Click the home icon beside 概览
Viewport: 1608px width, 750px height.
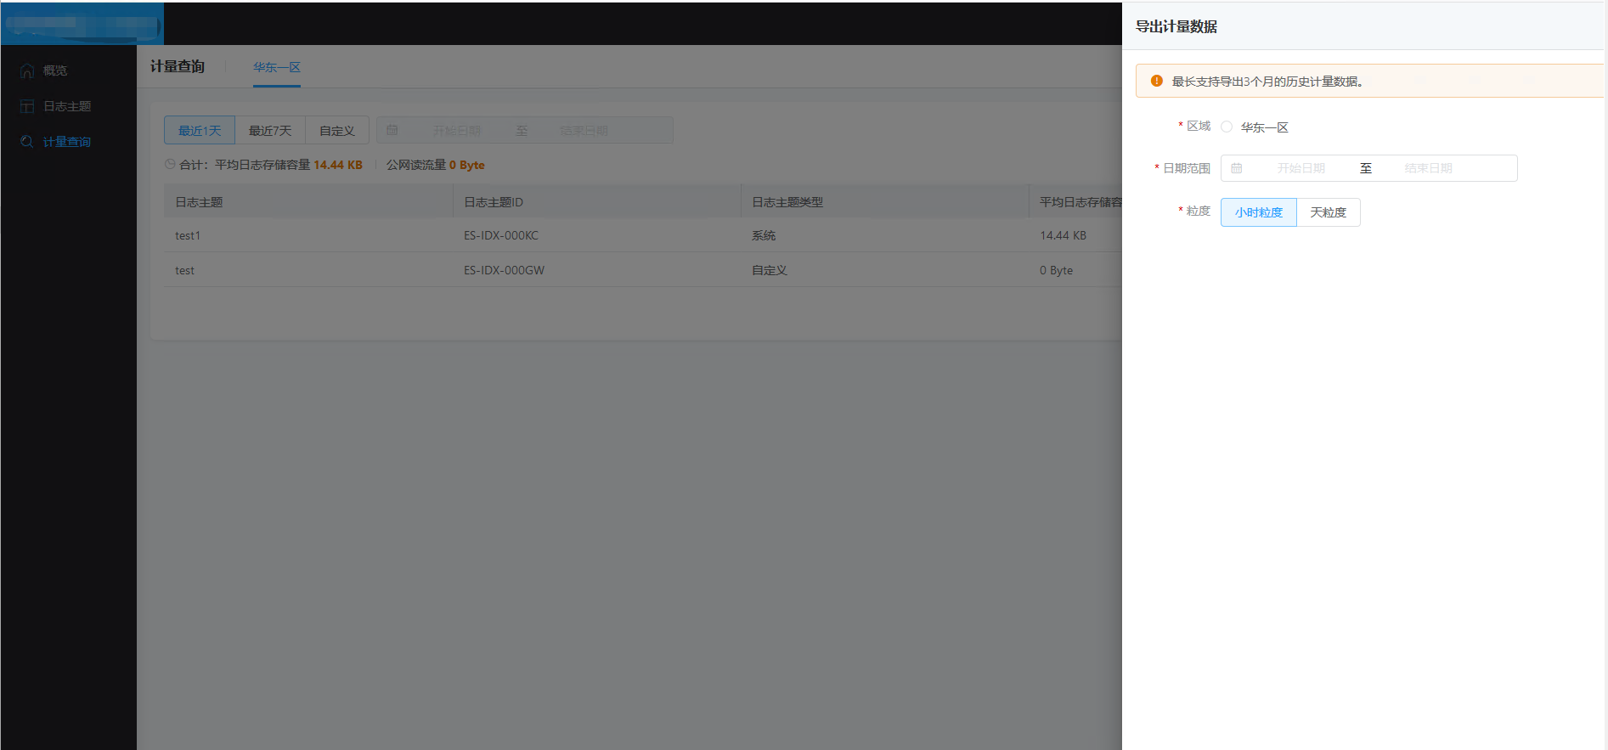(x=27, y=70)
